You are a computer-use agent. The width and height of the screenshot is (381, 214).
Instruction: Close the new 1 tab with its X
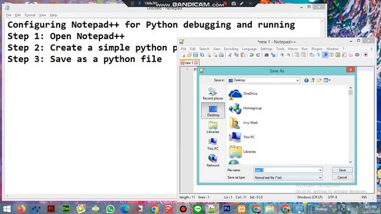tap(196, 63)
